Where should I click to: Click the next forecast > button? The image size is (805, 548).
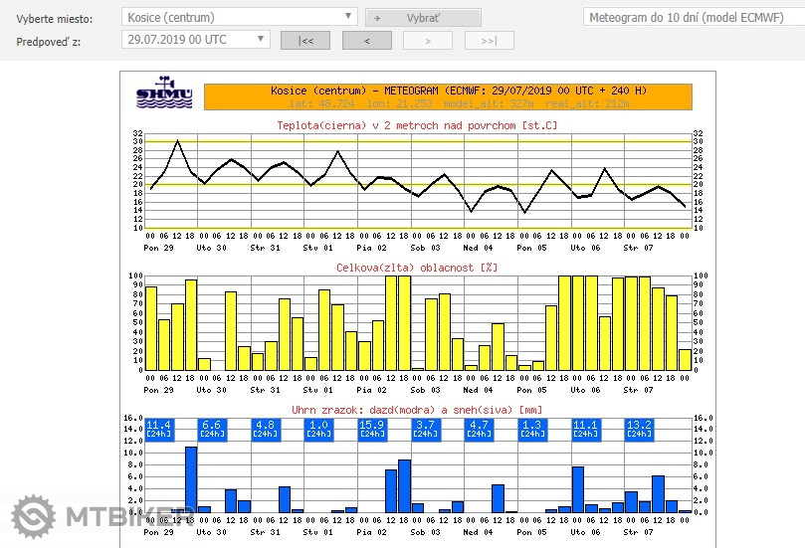[x=428, y=41]
